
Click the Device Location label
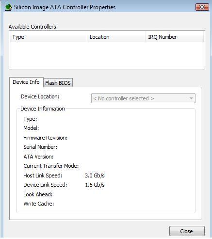[x=40, y=96]
